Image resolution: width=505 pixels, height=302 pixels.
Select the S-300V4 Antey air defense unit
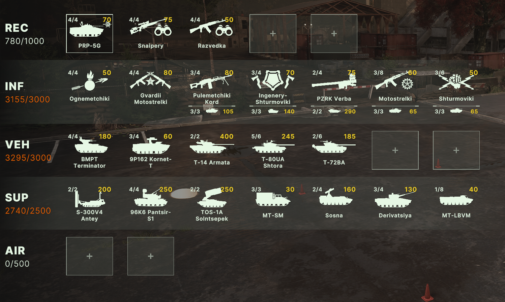(89, 203)
